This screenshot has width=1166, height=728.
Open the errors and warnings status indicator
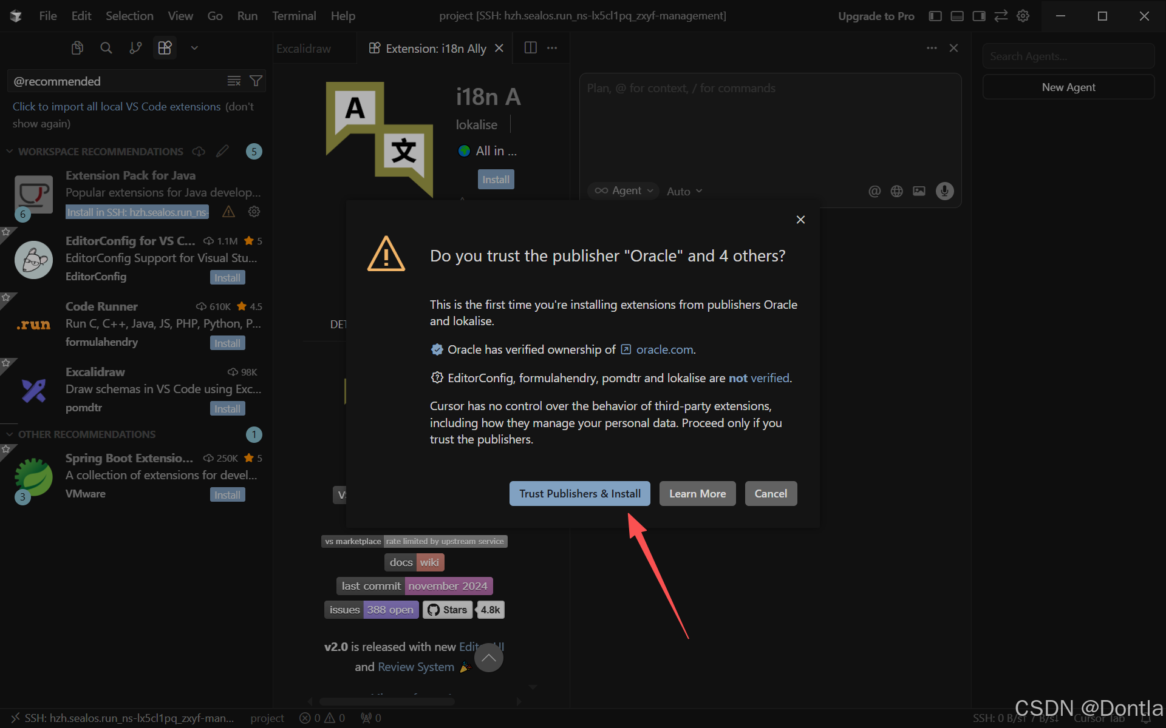click(x=322, y=718)
